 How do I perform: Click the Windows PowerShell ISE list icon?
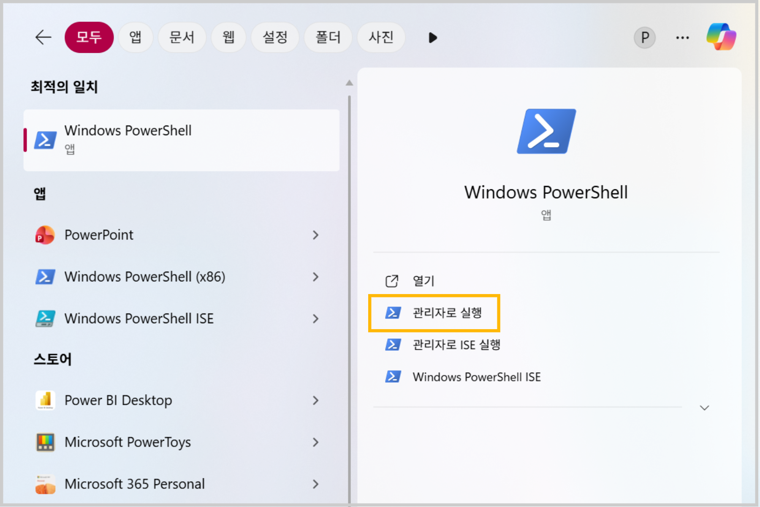45,319
